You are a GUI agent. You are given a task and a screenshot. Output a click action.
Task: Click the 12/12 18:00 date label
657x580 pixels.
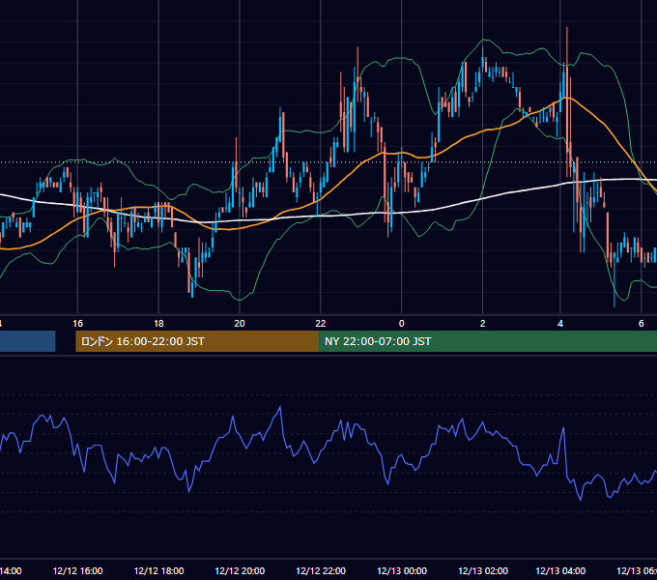click(158, 570)
